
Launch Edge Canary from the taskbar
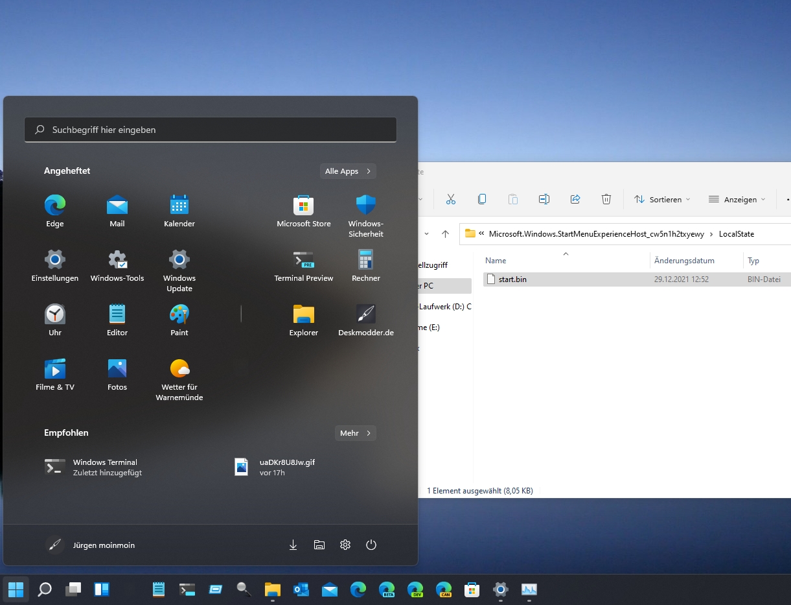[444, 589]
